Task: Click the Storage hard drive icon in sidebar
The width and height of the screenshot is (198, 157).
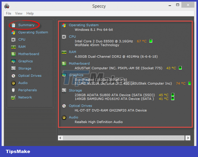Action: [x=14, y=69]
